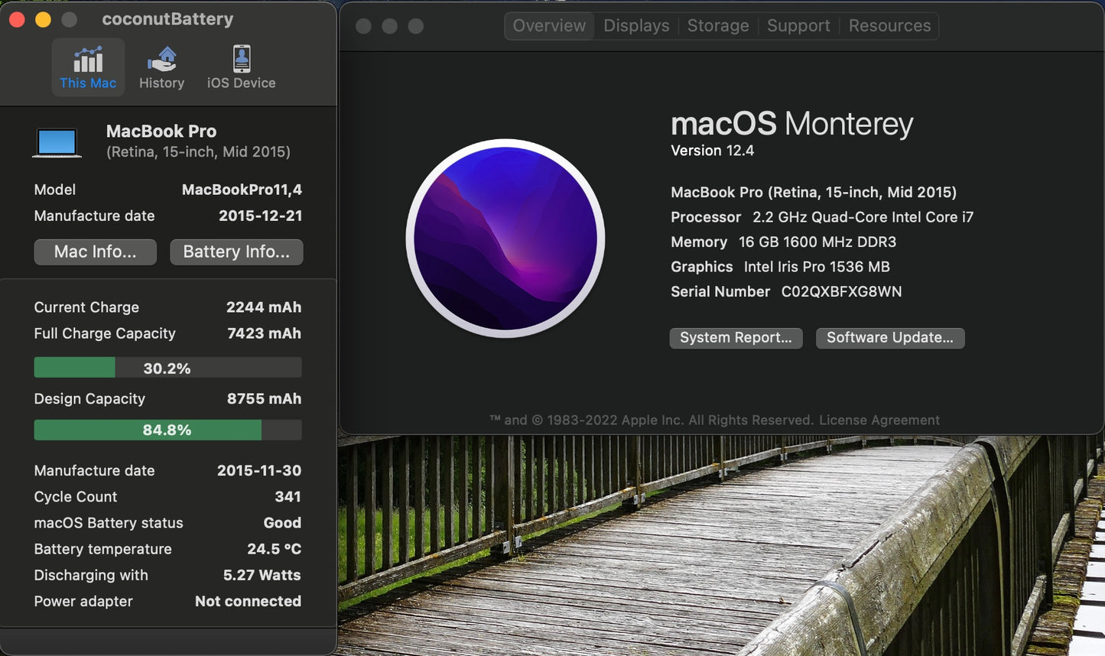
Task: Start Software Update
Action: 889,337
